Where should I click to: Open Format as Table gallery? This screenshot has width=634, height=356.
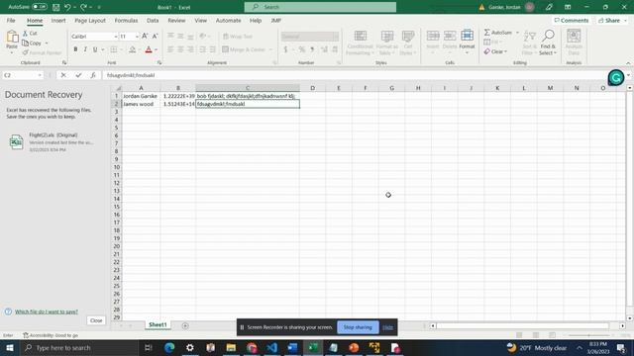pyautogui.click(x=387, y=43)
